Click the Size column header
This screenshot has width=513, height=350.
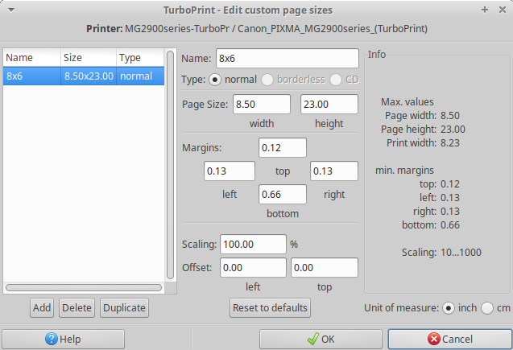coord(86,58)
